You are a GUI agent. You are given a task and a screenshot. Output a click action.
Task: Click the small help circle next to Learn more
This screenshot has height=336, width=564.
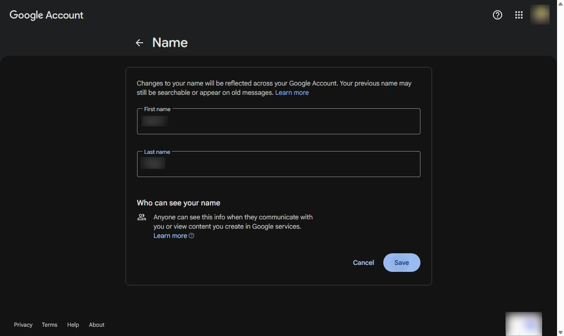click(191, 236)
